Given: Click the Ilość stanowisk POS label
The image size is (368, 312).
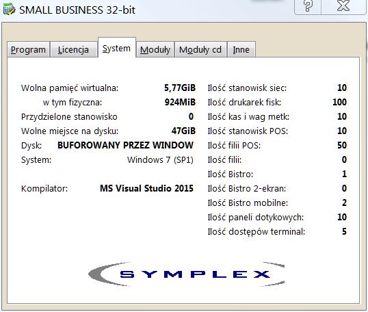Looking at the screenshot, I should (248, 131).
